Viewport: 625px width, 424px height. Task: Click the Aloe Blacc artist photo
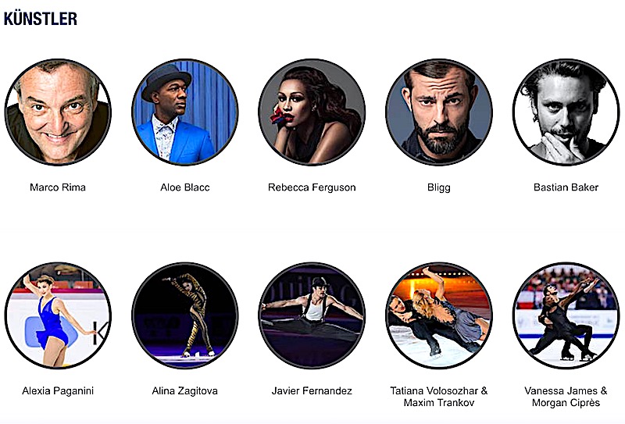click(185, 112)
